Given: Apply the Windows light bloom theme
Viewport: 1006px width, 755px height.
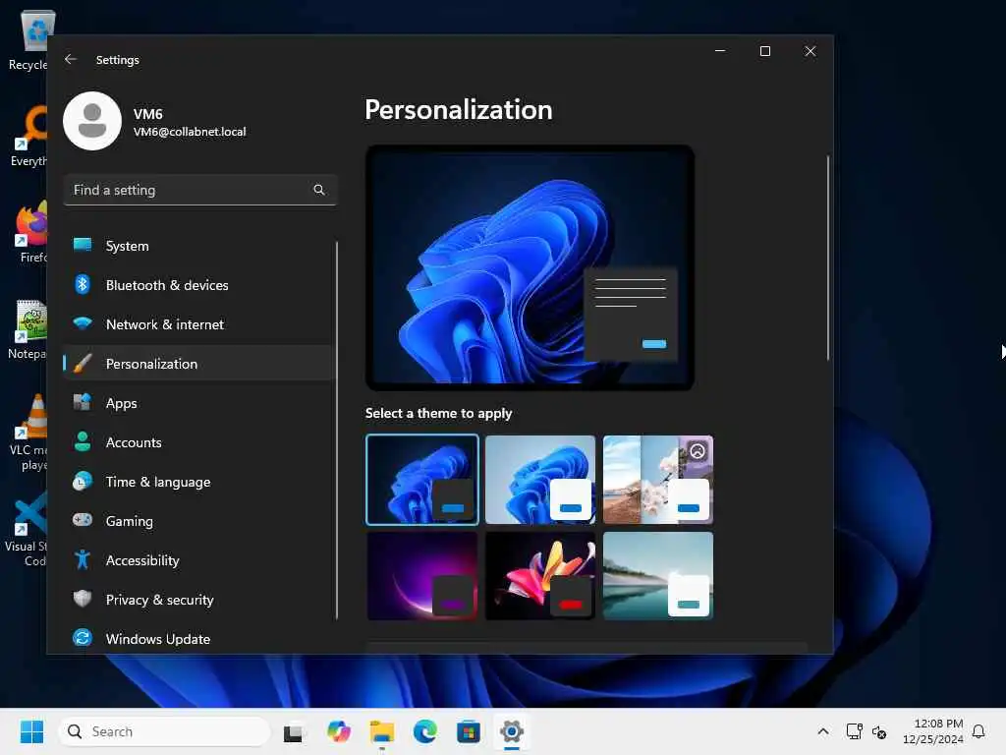Looking at the screenshot, I should point(540,480).
